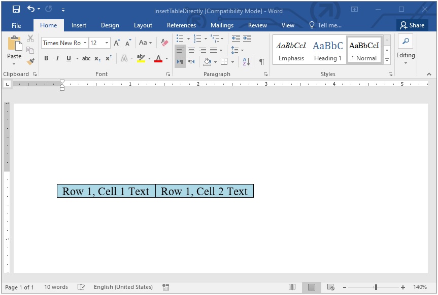Switch to the Insert ribbon tab
The image size is (438, 295).
pyautogui.click(x=79, y=25)
